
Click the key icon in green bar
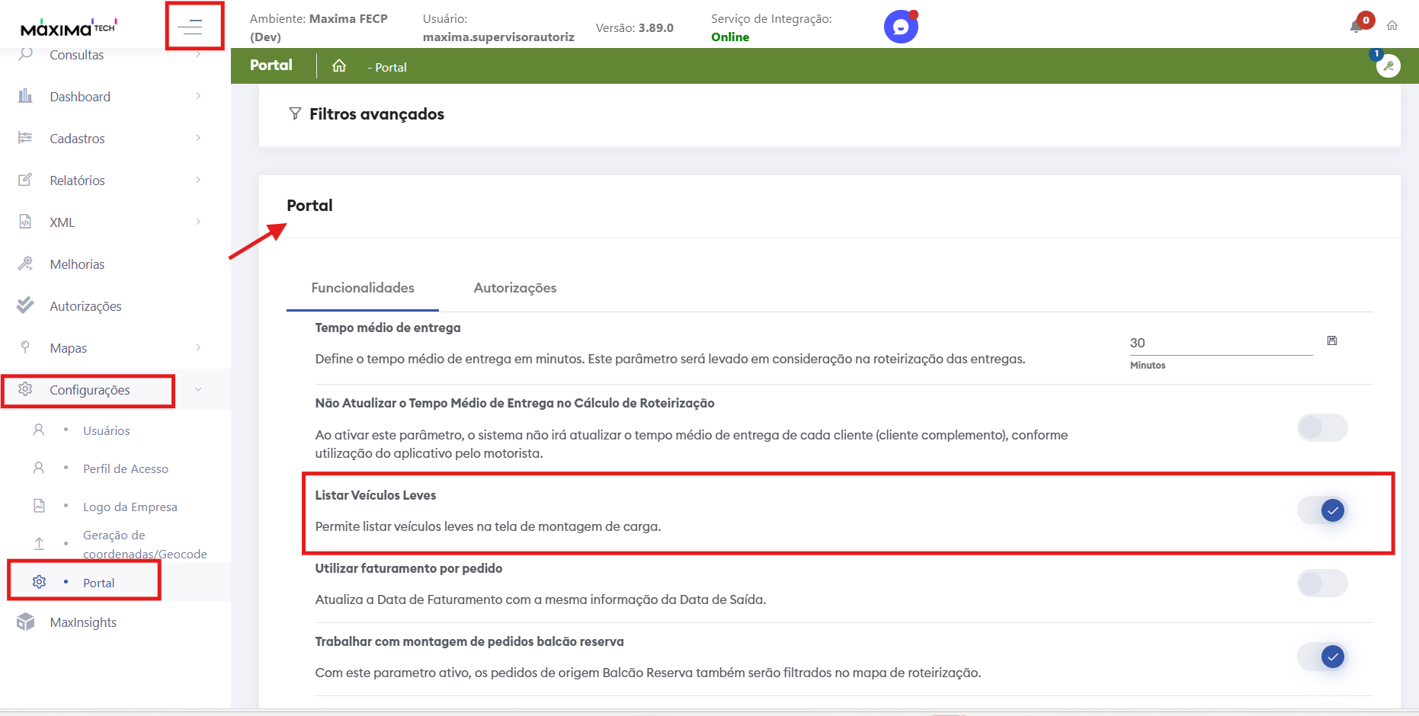[1389, 66]
